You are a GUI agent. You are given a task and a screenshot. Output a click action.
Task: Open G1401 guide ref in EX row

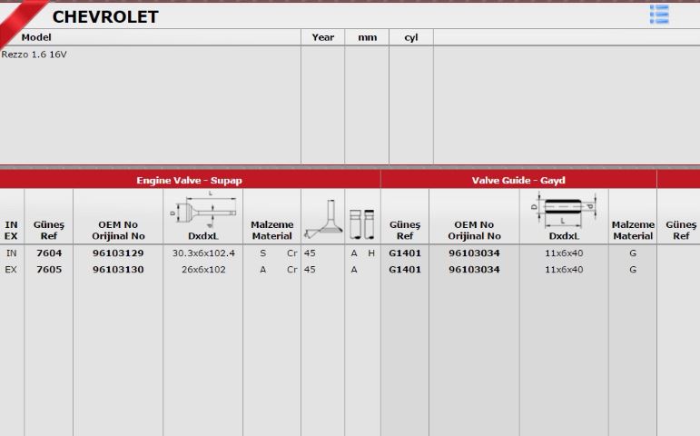405,270
